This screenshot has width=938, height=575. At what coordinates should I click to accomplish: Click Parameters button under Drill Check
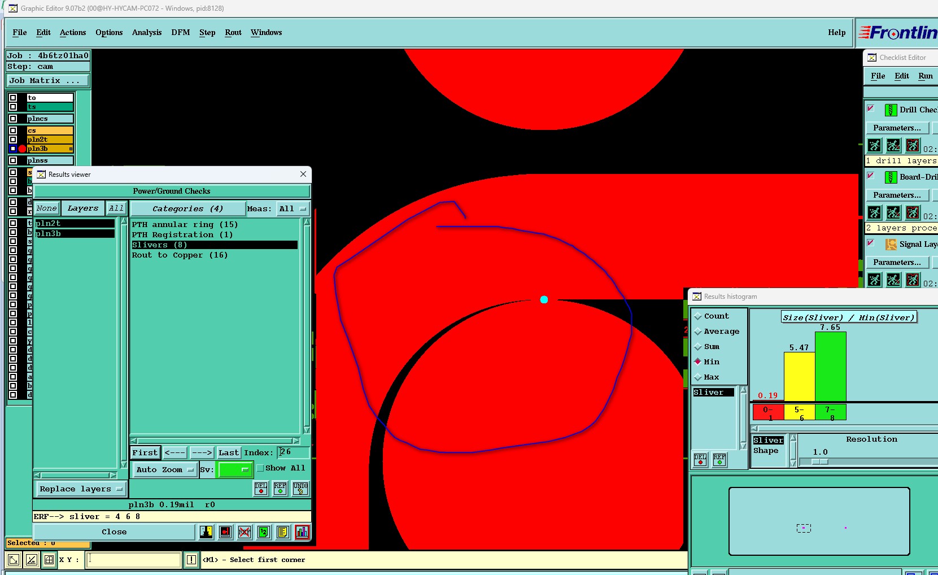pyautogui.click(x=897, y=128)
